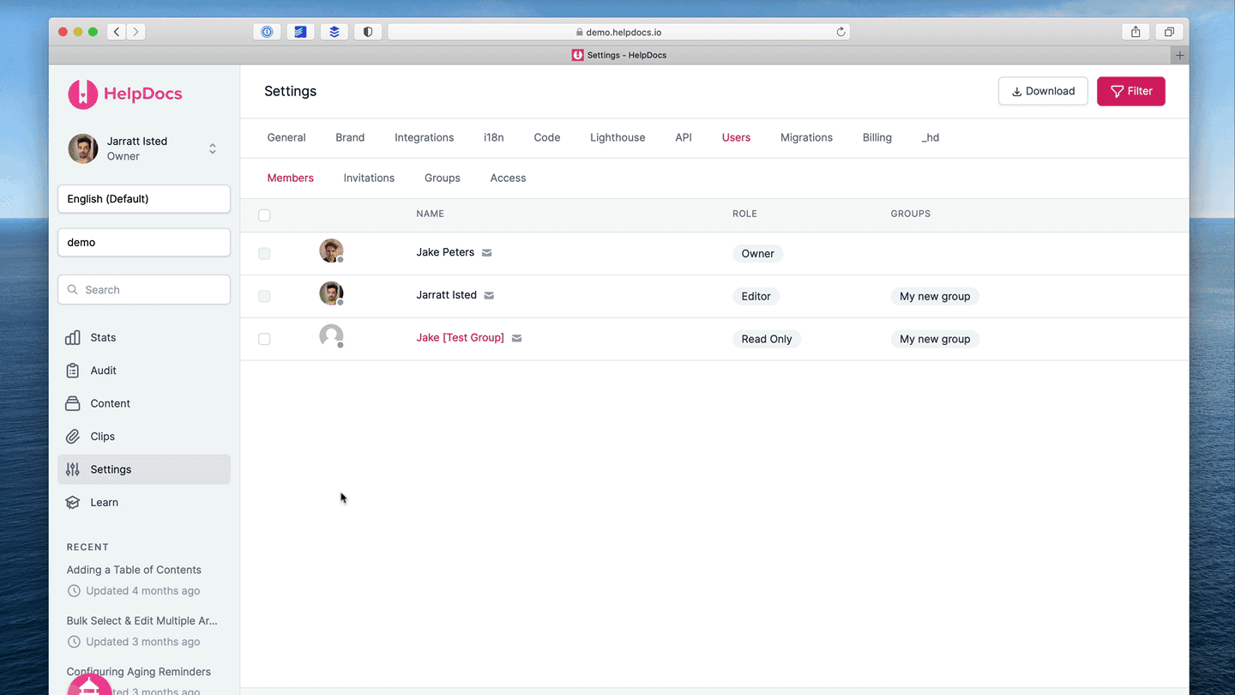Open recent article Configuring Aging Reminders

click(x=139, y=672)
